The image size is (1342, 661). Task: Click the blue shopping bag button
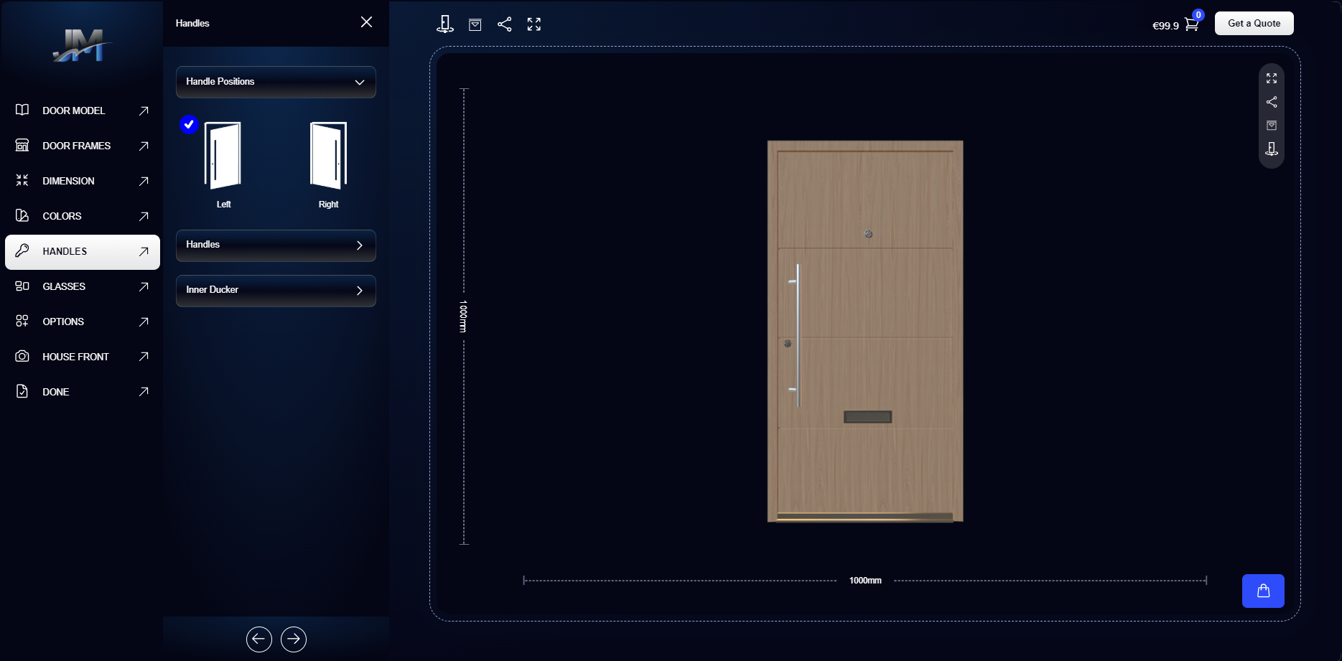1263,591
